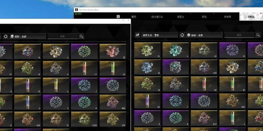The width and height of the screenshot is (263, 131).
Task: Go to the 背包 tab
Action: (x=204, y=17)
